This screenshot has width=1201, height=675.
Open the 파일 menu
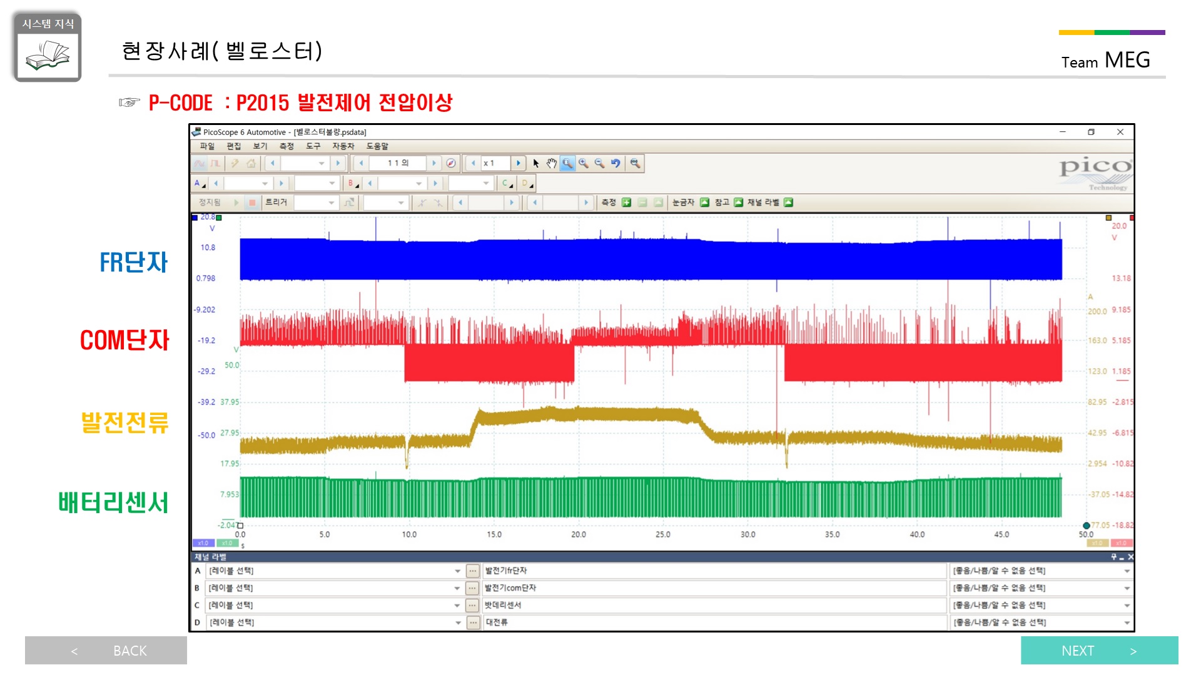coord(207,146)
